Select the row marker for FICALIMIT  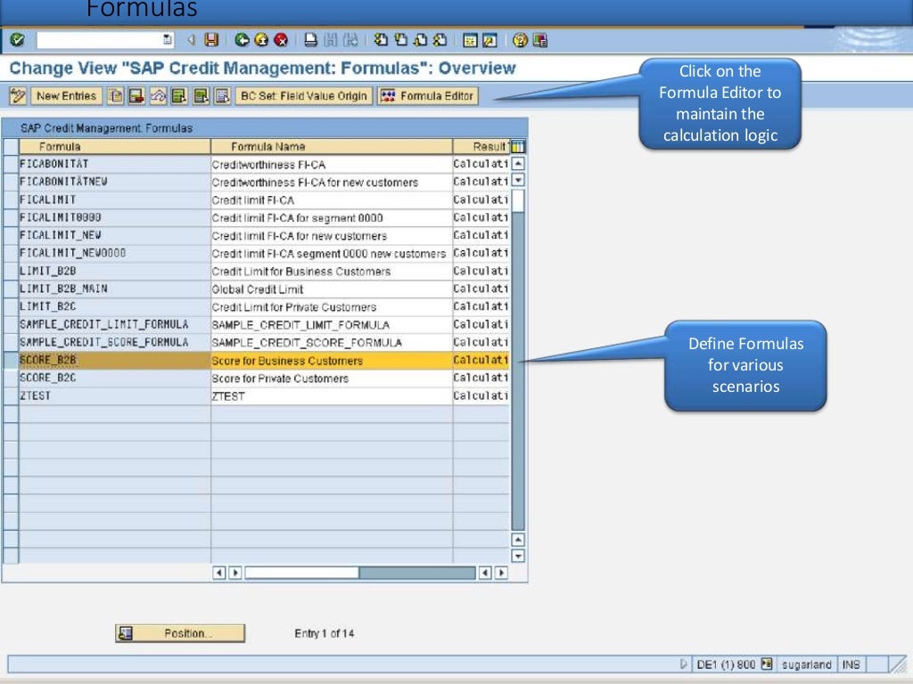(11, 200)
